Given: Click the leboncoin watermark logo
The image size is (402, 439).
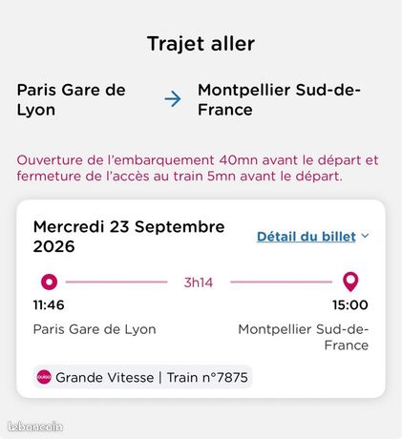Looking at the screenshot, I should [35, 427].
